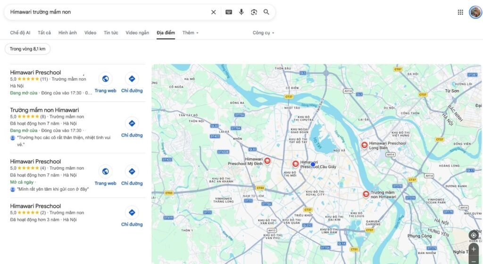Screen dimensions: 483x264
Task: Open website globe icon for 4-review Himawari Preschool
Action: tap(105, 171)
